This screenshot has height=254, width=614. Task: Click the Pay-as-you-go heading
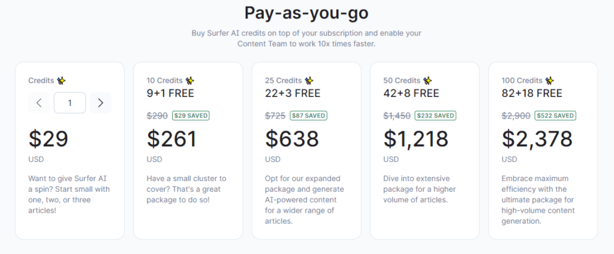306,13
